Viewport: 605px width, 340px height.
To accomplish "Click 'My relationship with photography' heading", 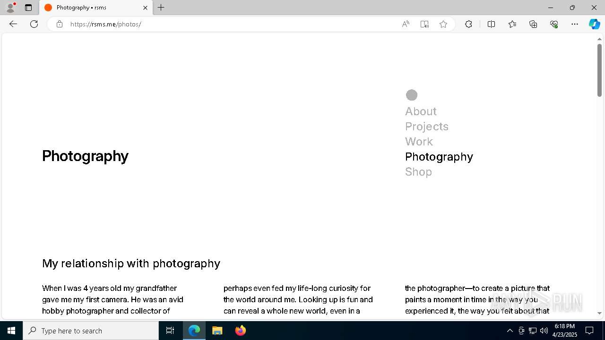I will [x=131, y=263].
